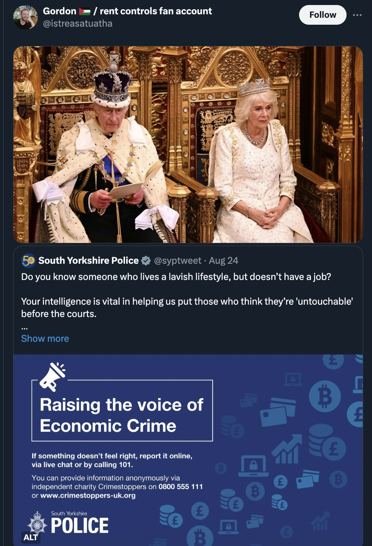
Task: Click the South Yorkshire Police 50 avatar
Action: click(x=28, y=261)
